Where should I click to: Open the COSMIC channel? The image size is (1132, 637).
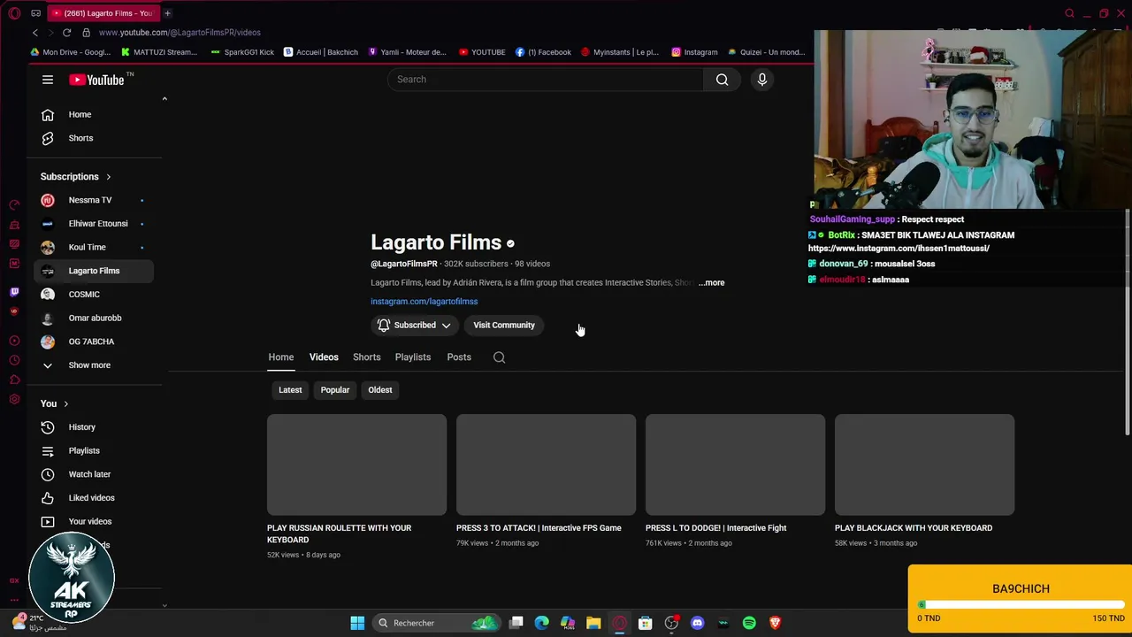95,295
